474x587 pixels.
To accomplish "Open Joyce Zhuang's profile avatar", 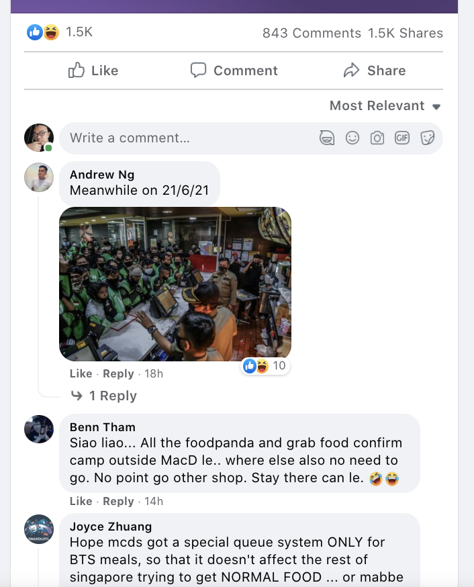I will pyautogui.click(x=39, y=529).
